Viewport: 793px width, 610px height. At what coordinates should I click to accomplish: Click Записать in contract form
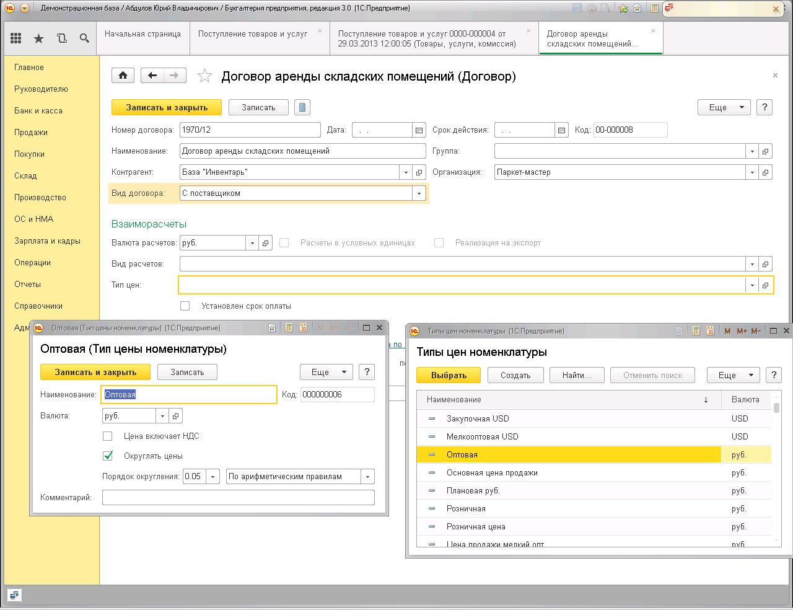point(258,107)
